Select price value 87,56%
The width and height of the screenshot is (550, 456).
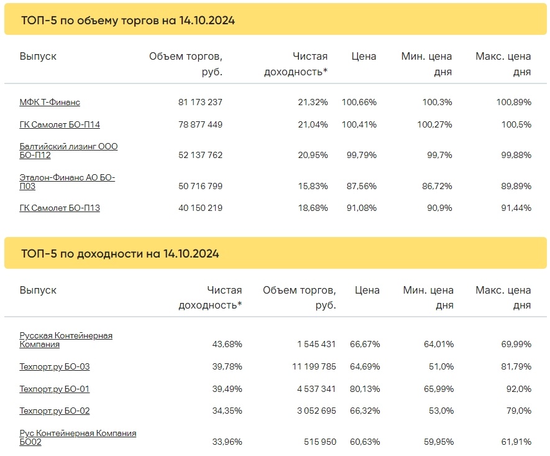click(362, 186)
